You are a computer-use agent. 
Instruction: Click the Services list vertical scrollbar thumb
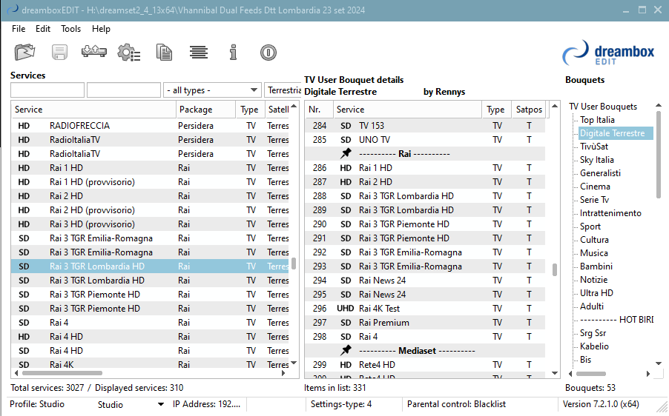click(x=294, y=263)
